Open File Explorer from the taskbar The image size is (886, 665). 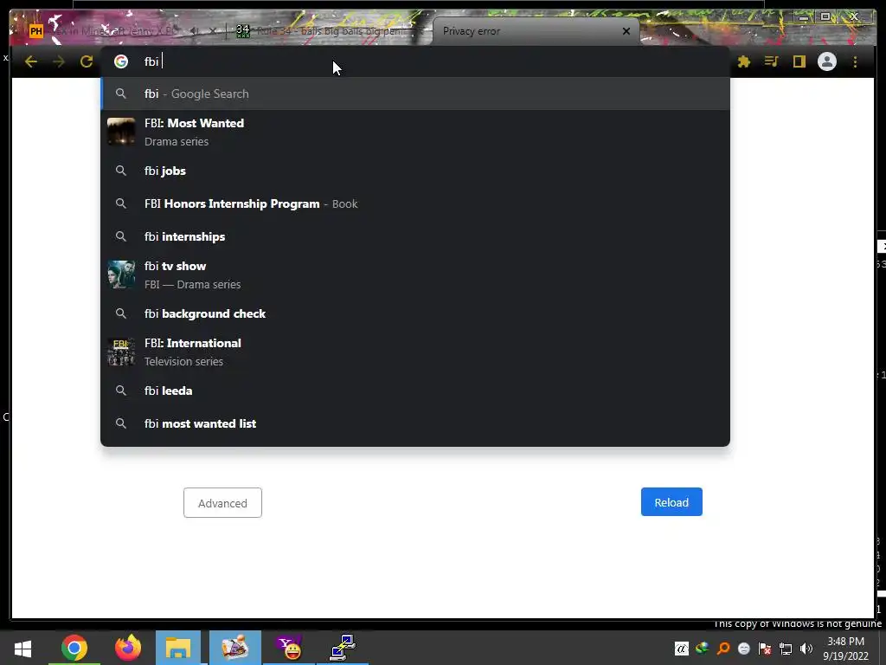[178, 648]
